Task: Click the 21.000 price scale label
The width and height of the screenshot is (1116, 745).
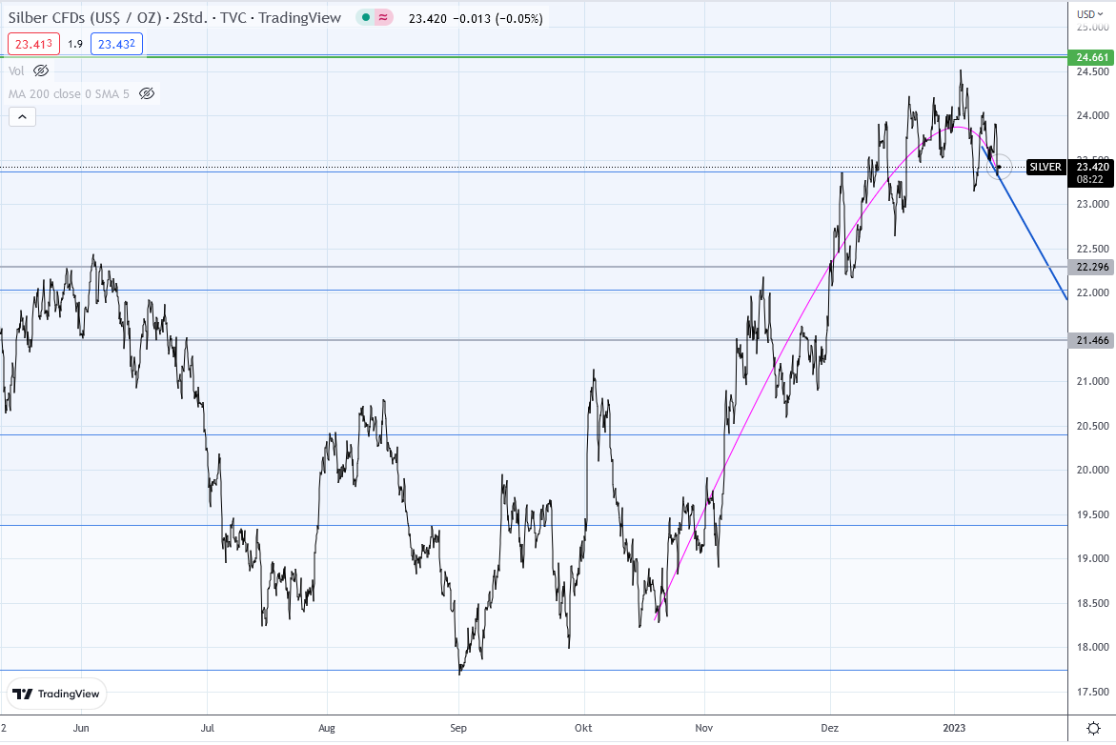Action: (1092, 381)
